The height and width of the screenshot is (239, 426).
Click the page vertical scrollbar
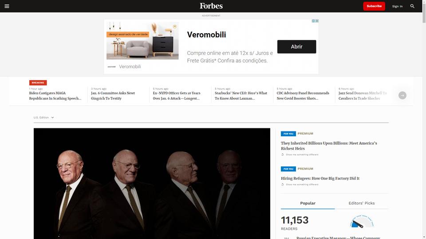click(424, 119)
